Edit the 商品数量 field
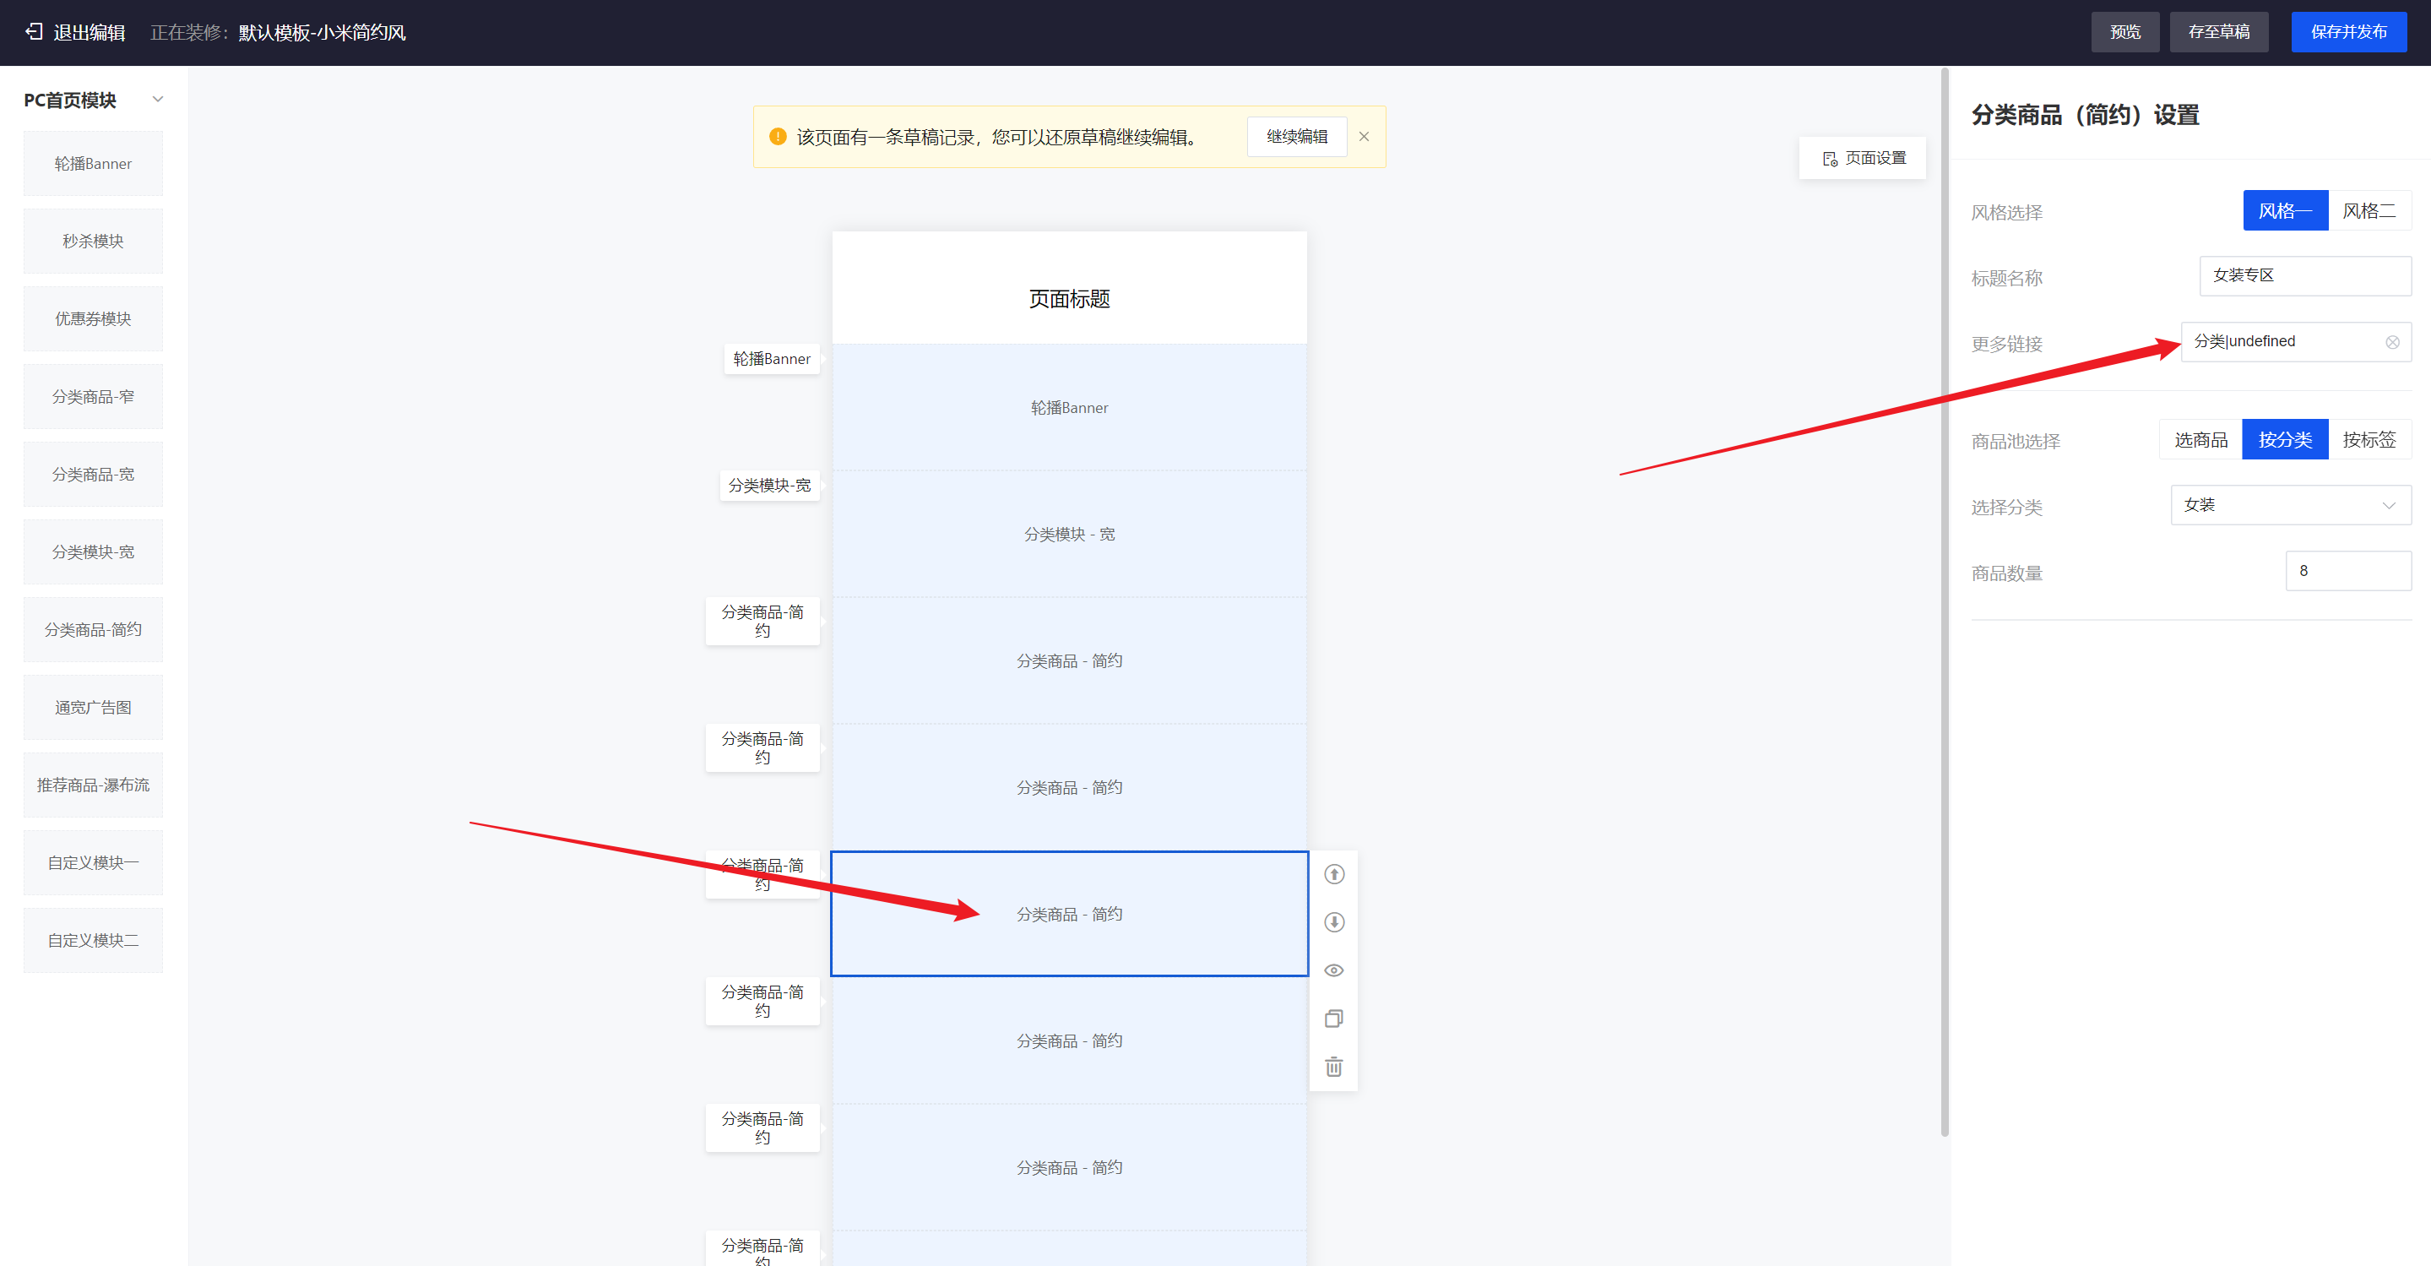This screenshot has height=1266, width=2431. (2348, 571)
